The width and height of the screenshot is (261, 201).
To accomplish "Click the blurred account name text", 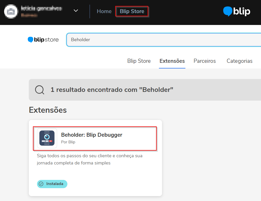I will [x=42, y=8].
